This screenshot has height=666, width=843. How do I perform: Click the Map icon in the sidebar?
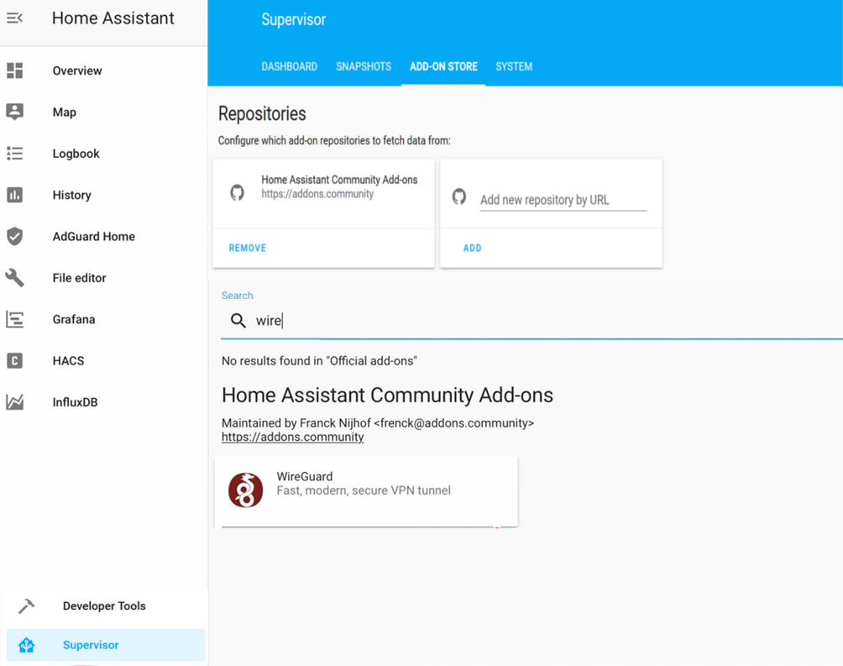(x=15, y=112)
